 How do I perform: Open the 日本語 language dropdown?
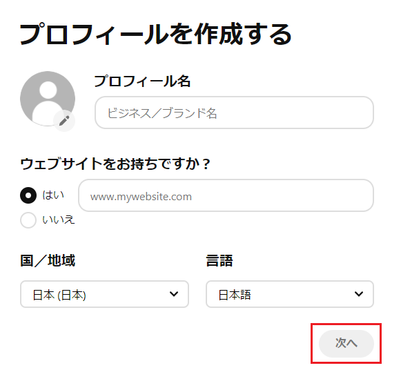(x=290, y=294)
